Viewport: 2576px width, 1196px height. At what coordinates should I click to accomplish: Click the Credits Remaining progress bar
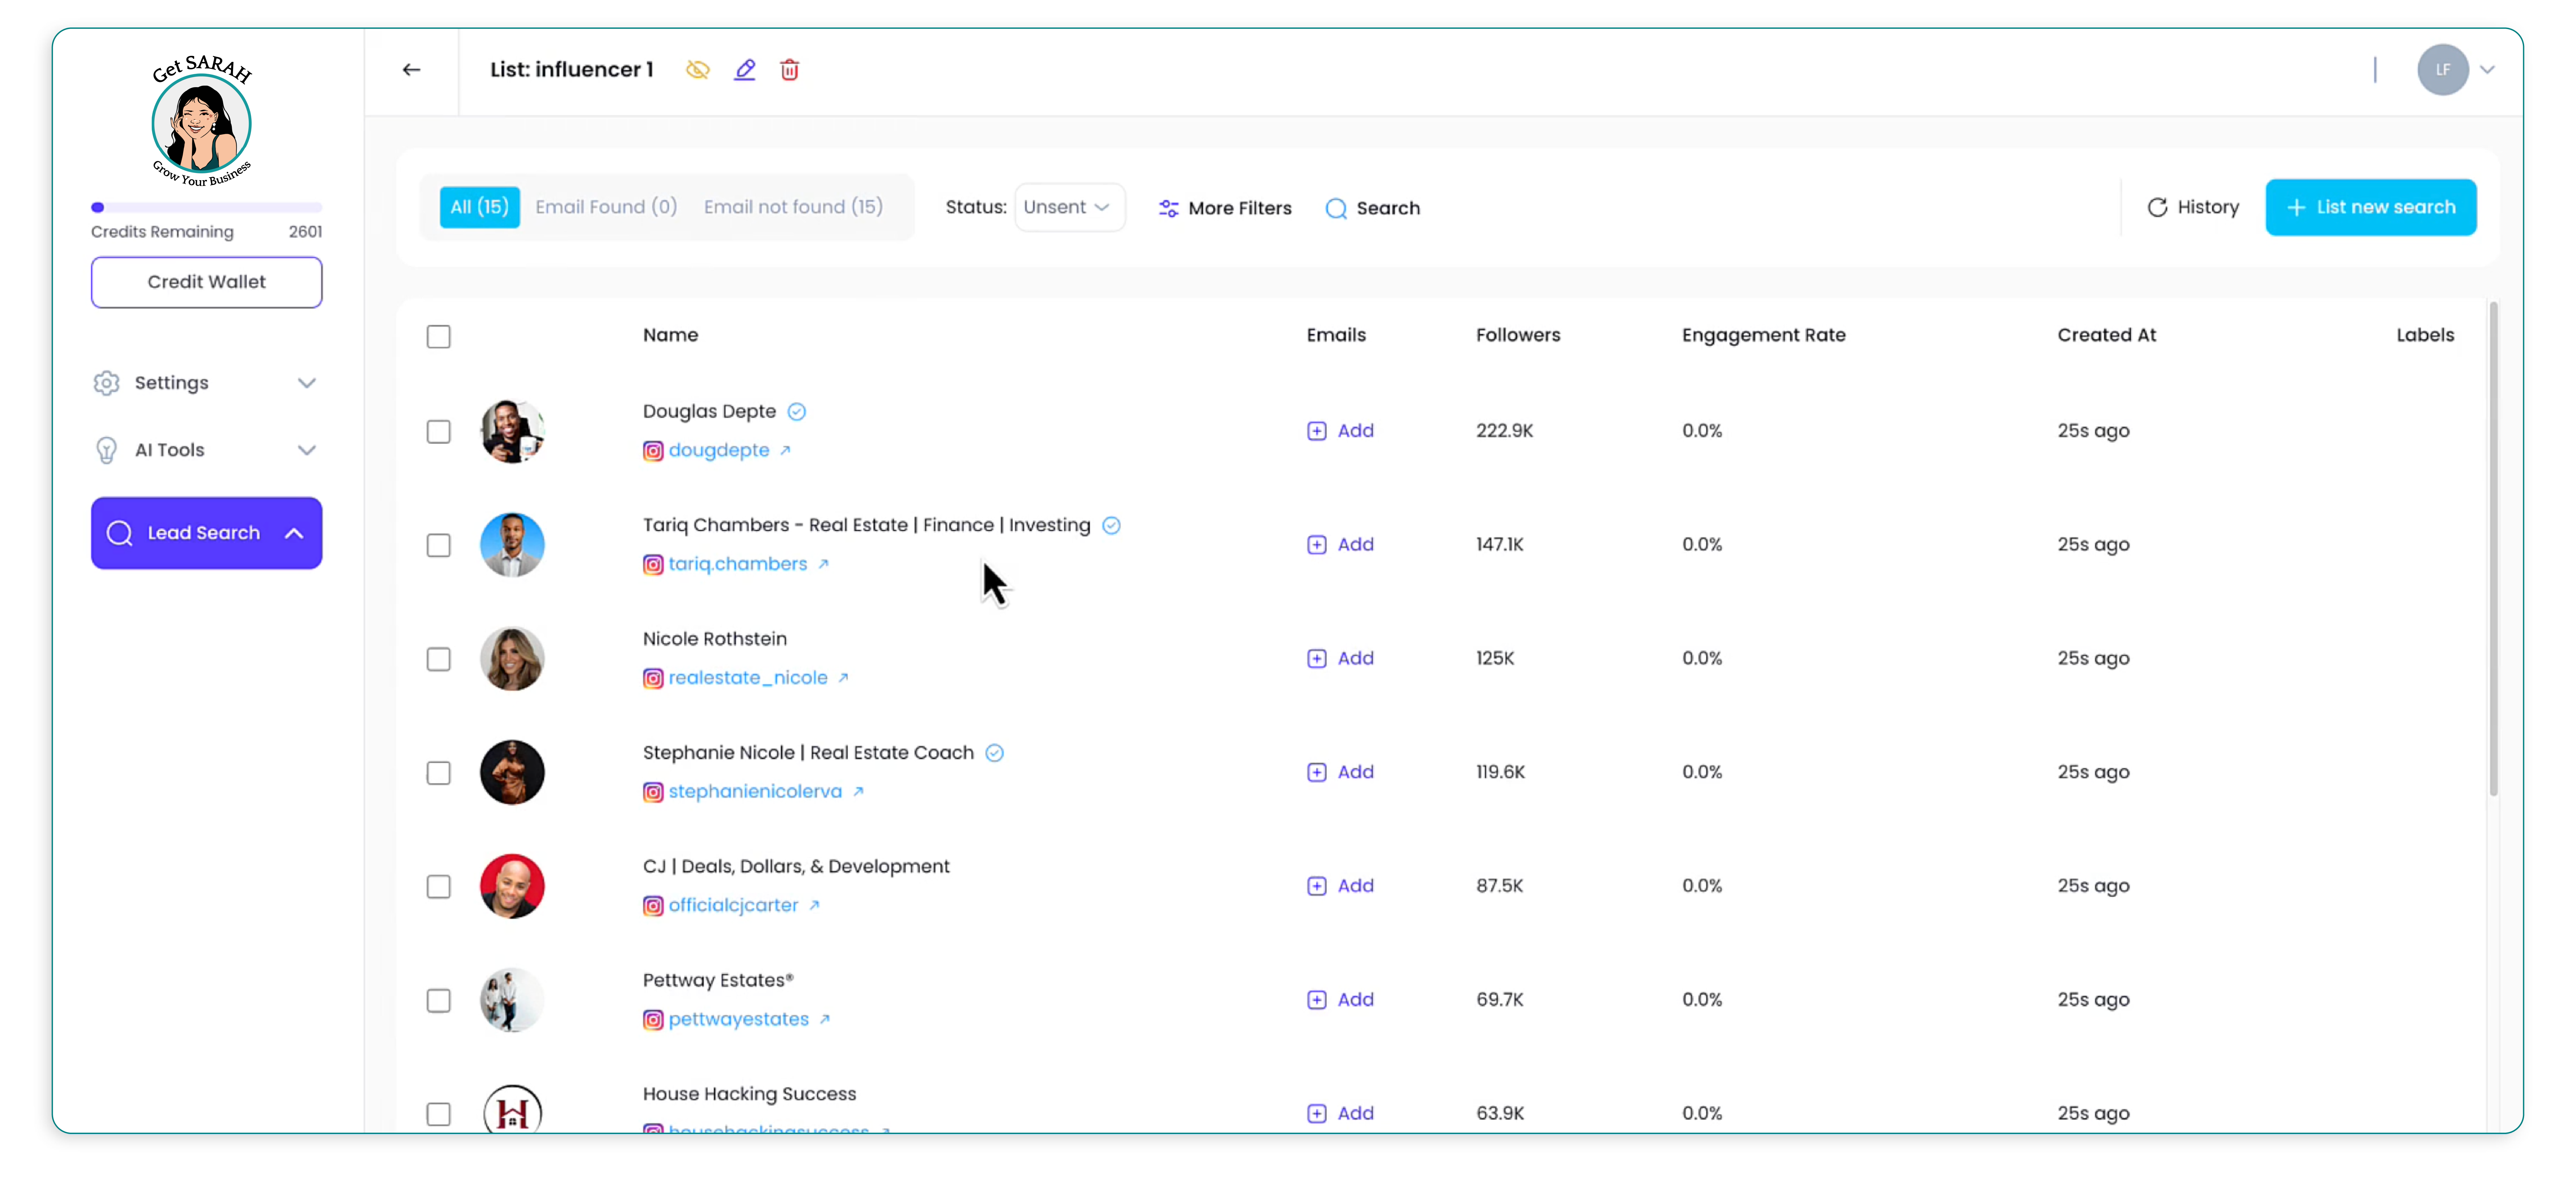click(207, 208)
